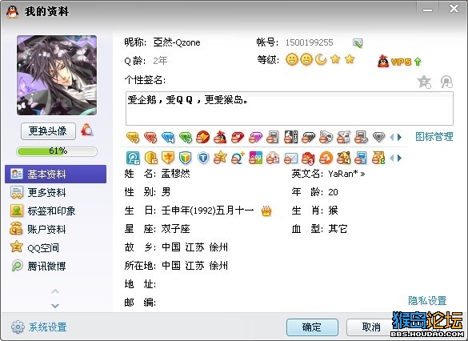Click the orange shield with star icon
Screen dimensions: 468x341
pyautogui.click(x=168, y=158)
